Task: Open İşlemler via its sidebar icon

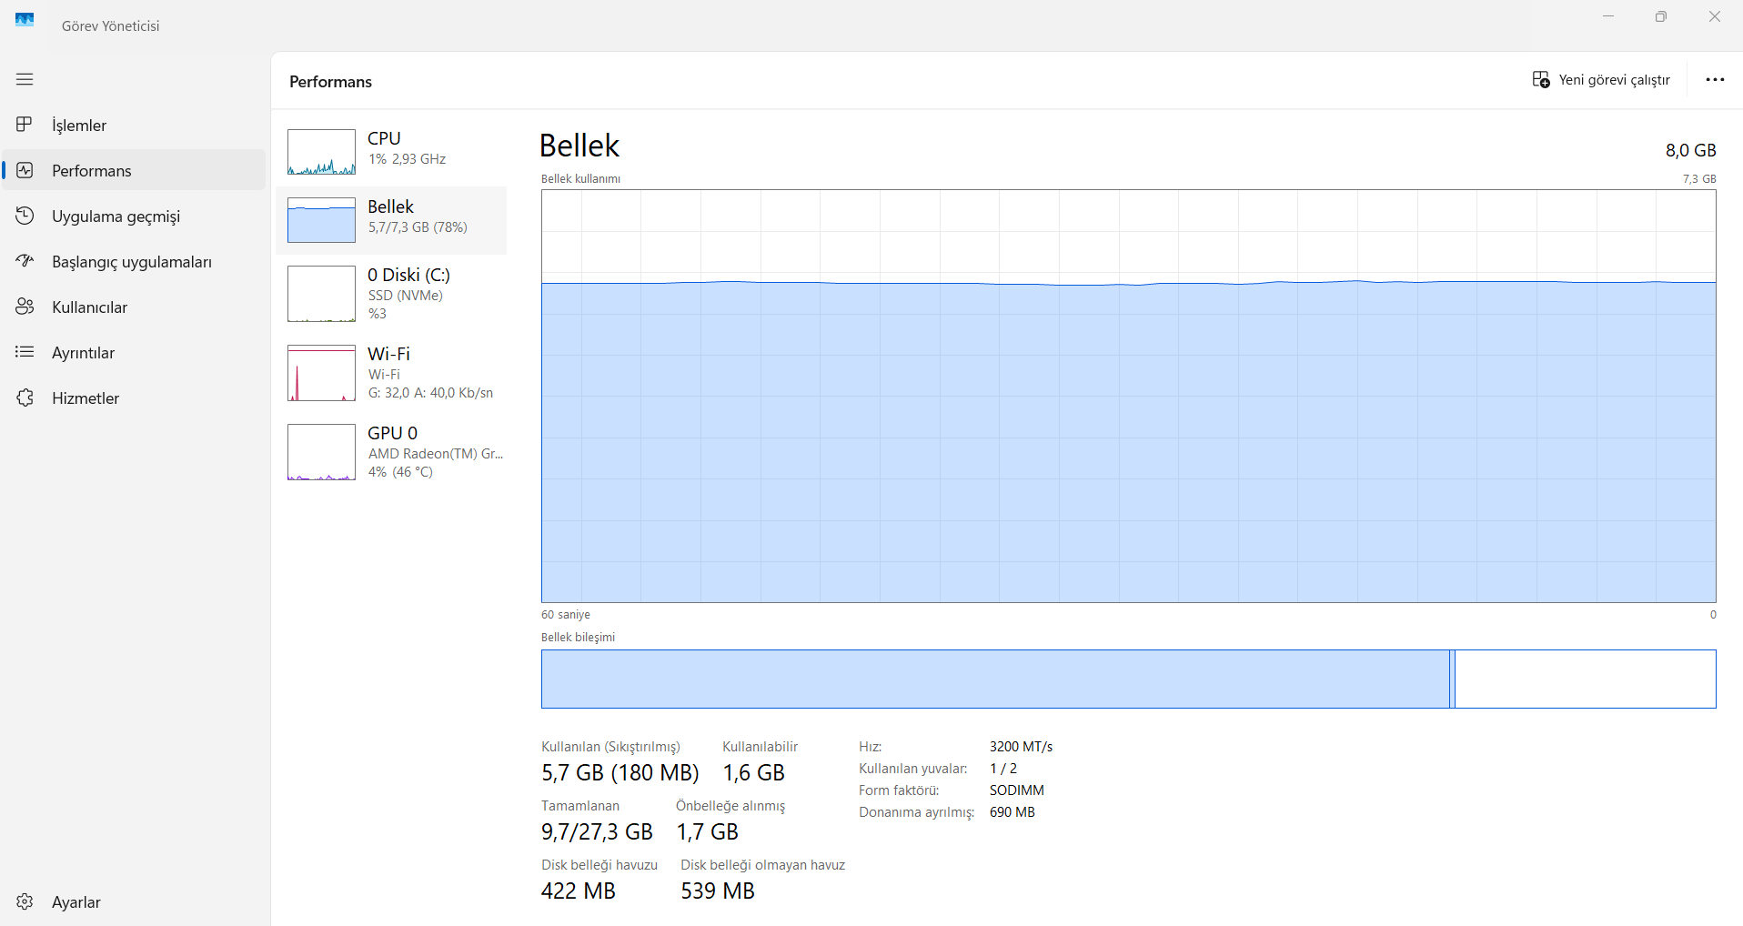Action: point(25,125)
